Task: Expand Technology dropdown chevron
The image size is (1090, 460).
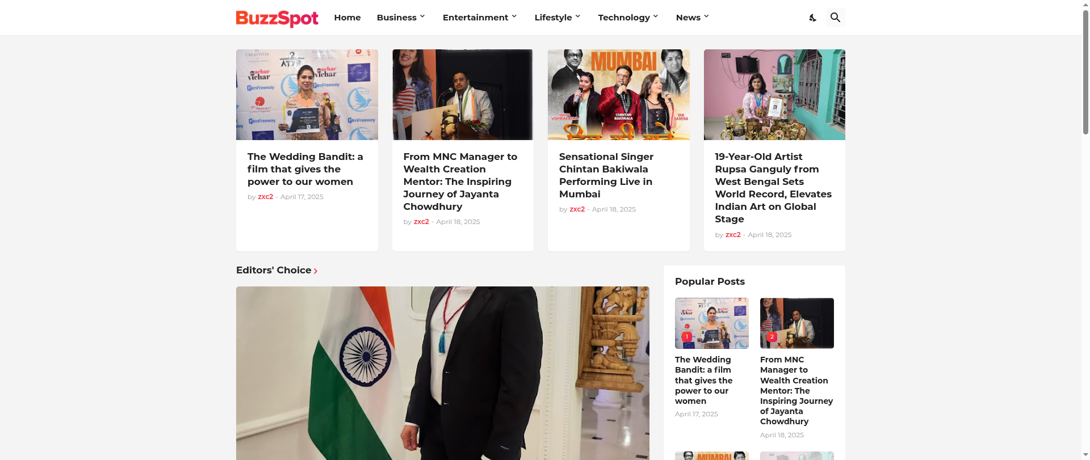Action: [x=656, y=16]
